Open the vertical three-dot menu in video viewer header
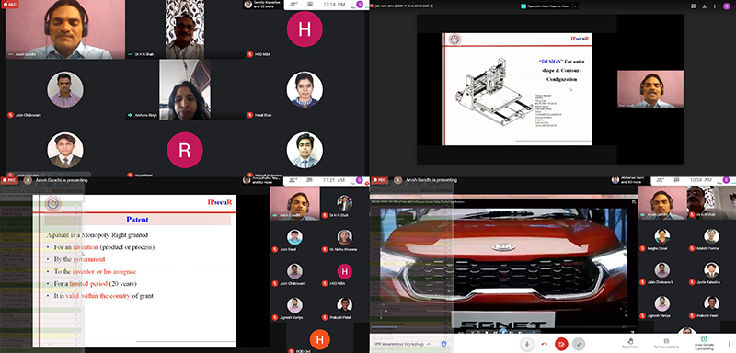This screenshot has width=736, height=353. [x=716, y=6]
